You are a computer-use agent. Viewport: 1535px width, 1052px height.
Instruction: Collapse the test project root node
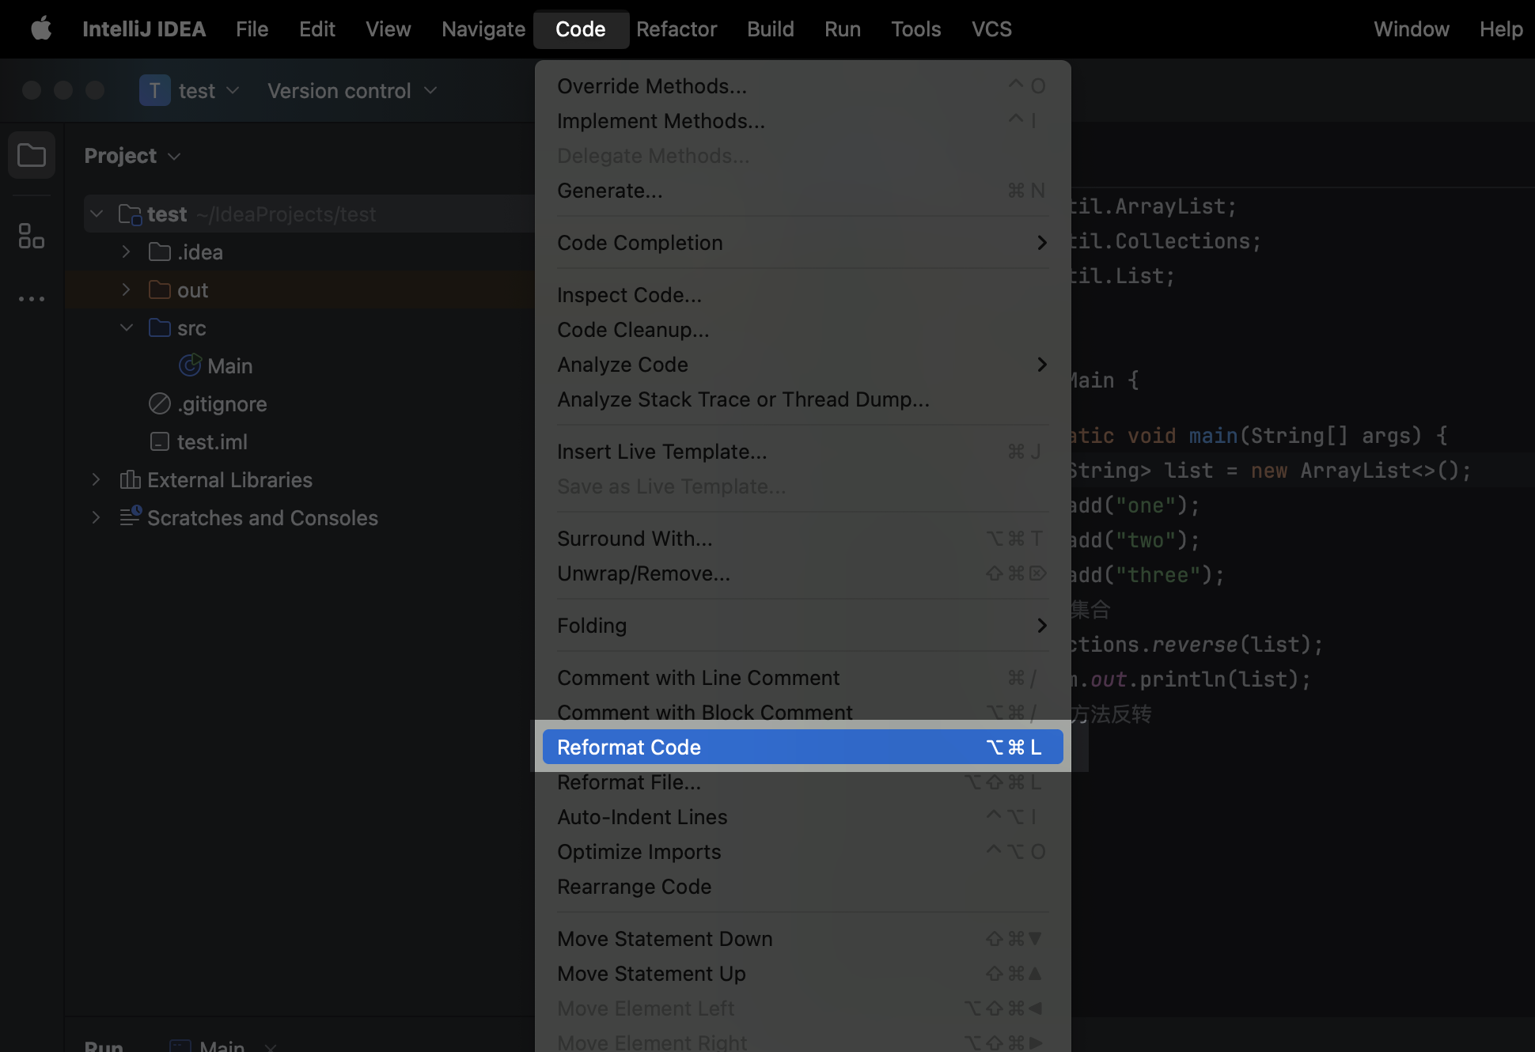pyautogui.click(x=97, y=214)
